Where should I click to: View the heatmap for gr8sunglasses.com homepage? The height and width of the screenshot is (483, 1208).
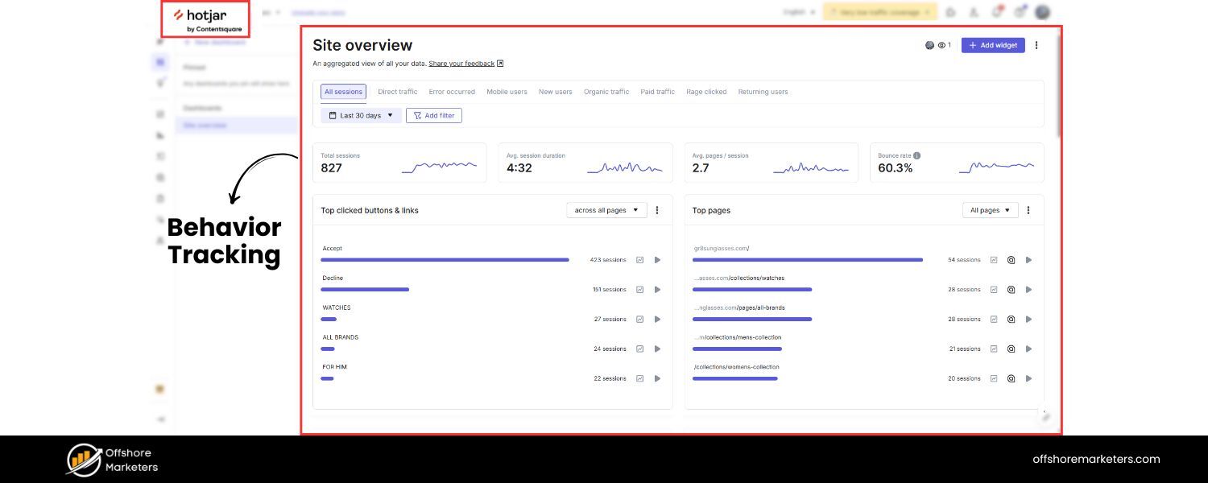coord(1011,259)
